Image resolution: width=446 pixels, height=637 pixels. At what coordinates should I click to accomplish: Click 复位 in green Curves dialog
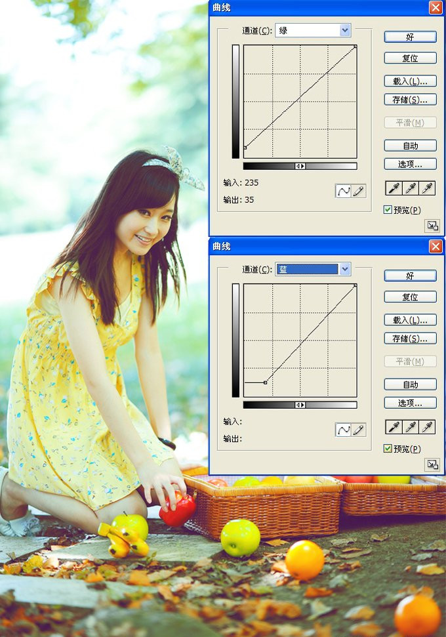coord(411,58)
